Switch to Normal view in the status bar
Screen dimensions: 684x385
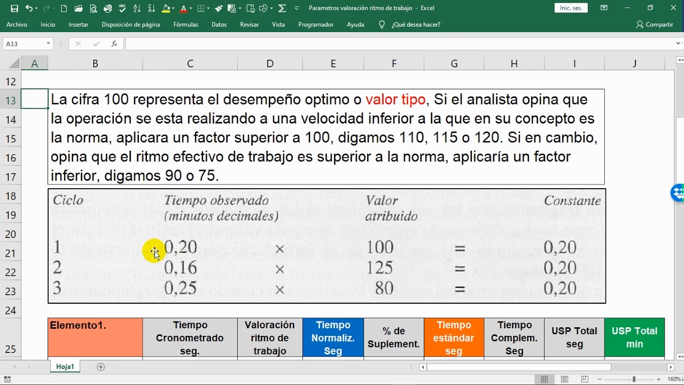tap(544, 379)
